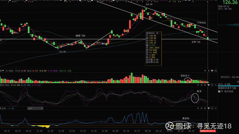Click the 2026-03-31 date in chip panel
This screenshot has height=134, width=239.
[223, 7]
